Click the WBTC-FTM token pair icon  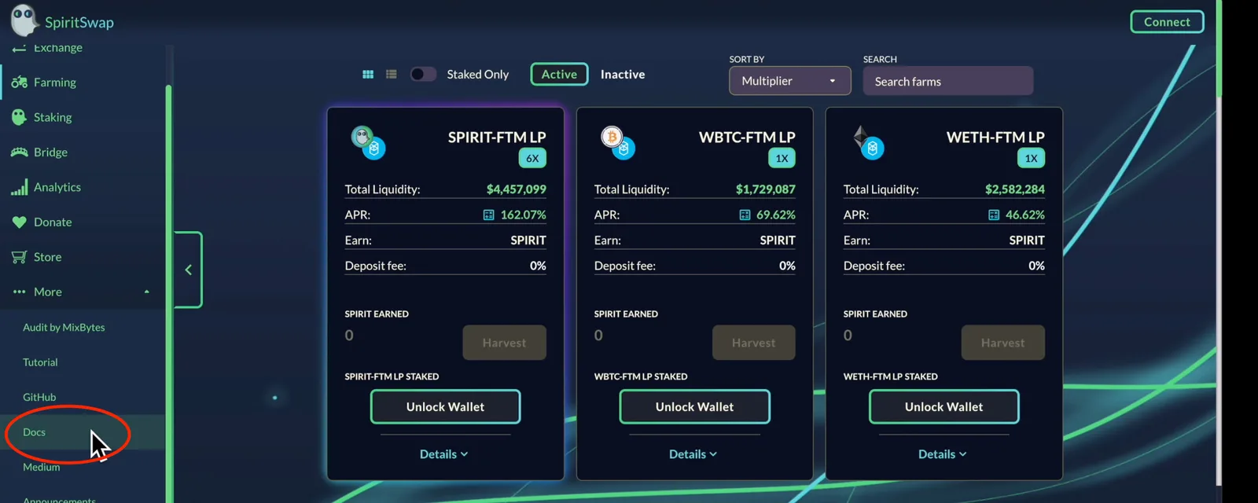pyautogui.click(x=618, y=142)
